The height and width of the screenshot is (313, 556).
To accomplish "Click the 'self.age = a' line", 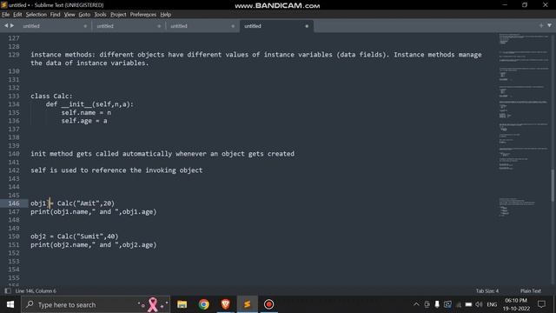I will [84, 121].
